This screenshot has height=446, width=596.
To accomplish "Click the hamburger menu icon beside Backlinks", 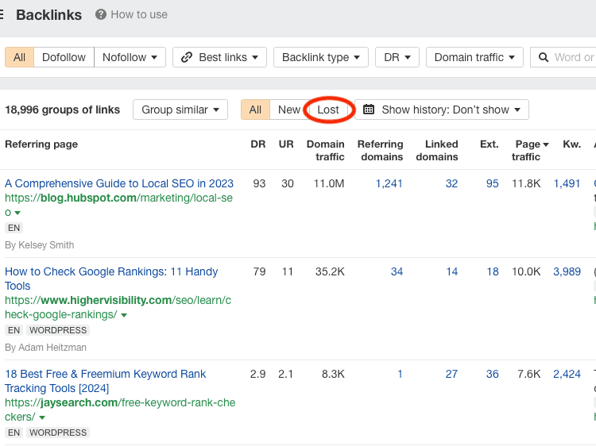I will coord(2,14).
